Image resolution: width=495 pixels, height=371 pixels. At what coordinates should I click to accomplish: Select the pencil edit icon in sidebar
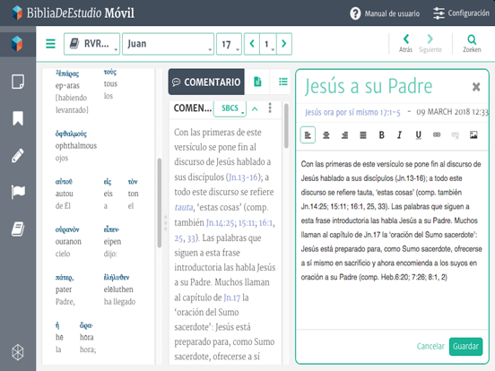(x=18, y=155)
